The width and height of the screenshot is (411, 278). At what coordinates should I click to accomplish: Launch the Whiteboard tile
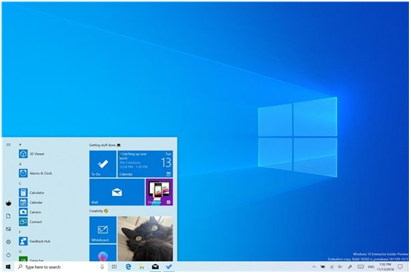pyautogui.click(x=103, y=230)
